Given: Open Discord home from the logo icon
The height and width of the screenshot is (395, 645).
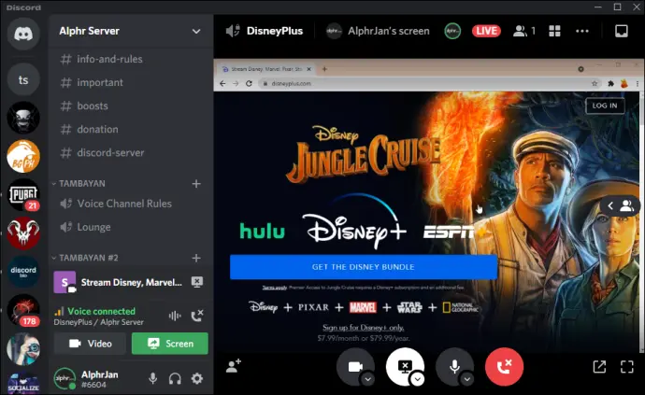Looking at the screenshot, I should tap(23, 33).
